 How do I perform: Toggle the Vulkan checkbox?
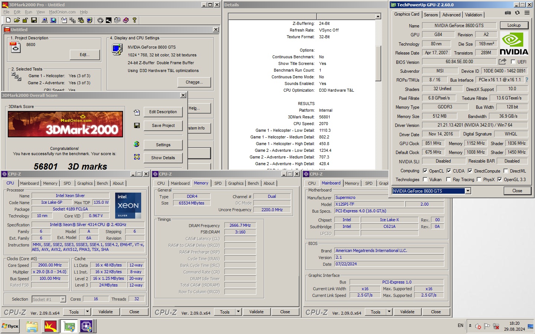pos(425,180)
